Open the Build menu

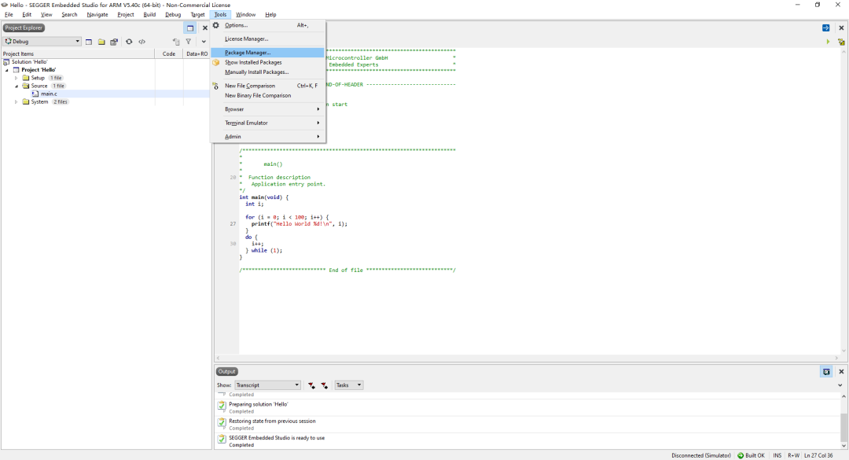coord(149,15)
